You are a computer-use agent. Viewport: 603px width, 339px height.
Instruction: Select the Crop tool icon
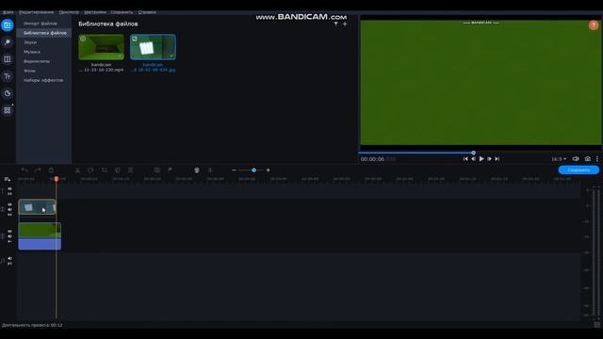[x=105, y=169]
